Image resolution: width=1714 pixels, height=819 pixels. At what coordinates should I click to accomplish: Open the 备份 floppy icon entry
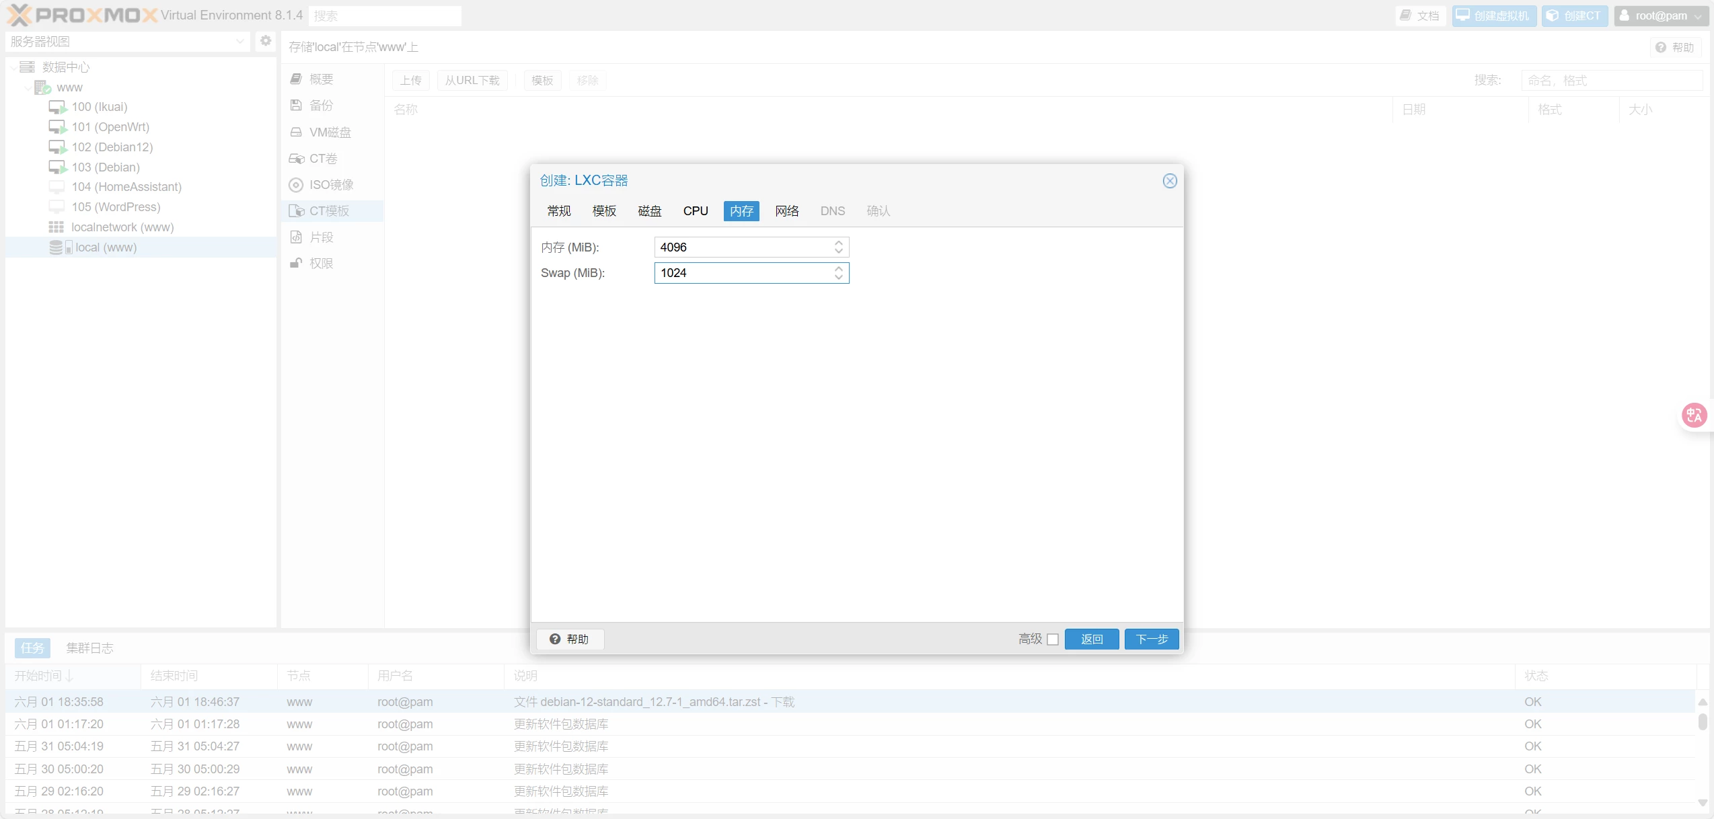(296, 106)
